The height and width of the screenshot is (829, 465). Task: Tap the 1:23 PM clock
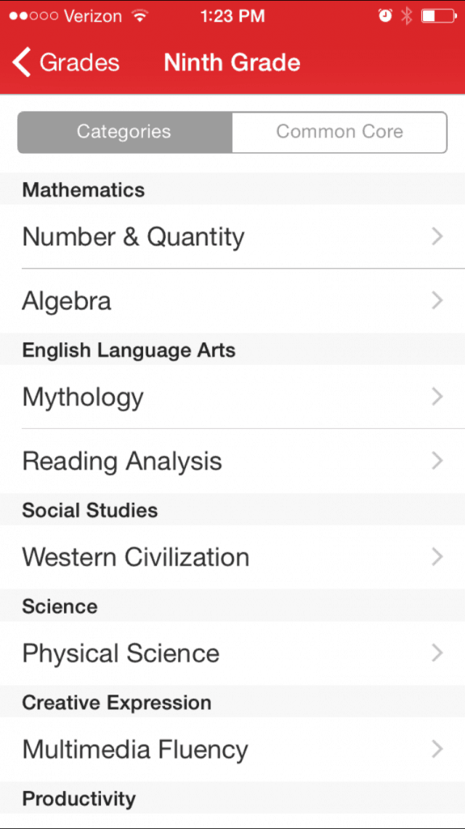233,16
